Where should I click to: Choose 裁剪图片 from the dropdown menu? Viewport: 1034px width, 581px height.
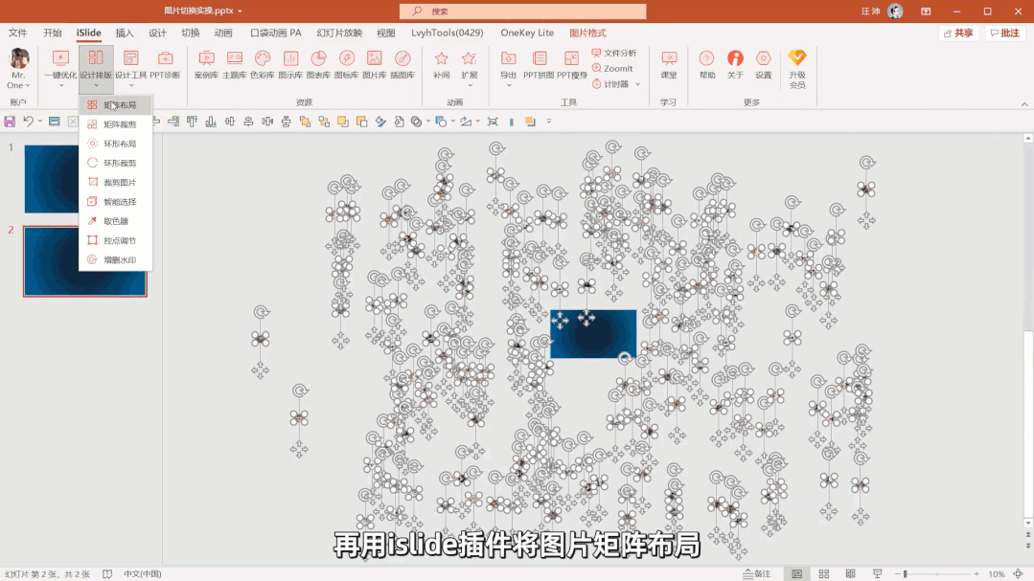tap(115, 183)
